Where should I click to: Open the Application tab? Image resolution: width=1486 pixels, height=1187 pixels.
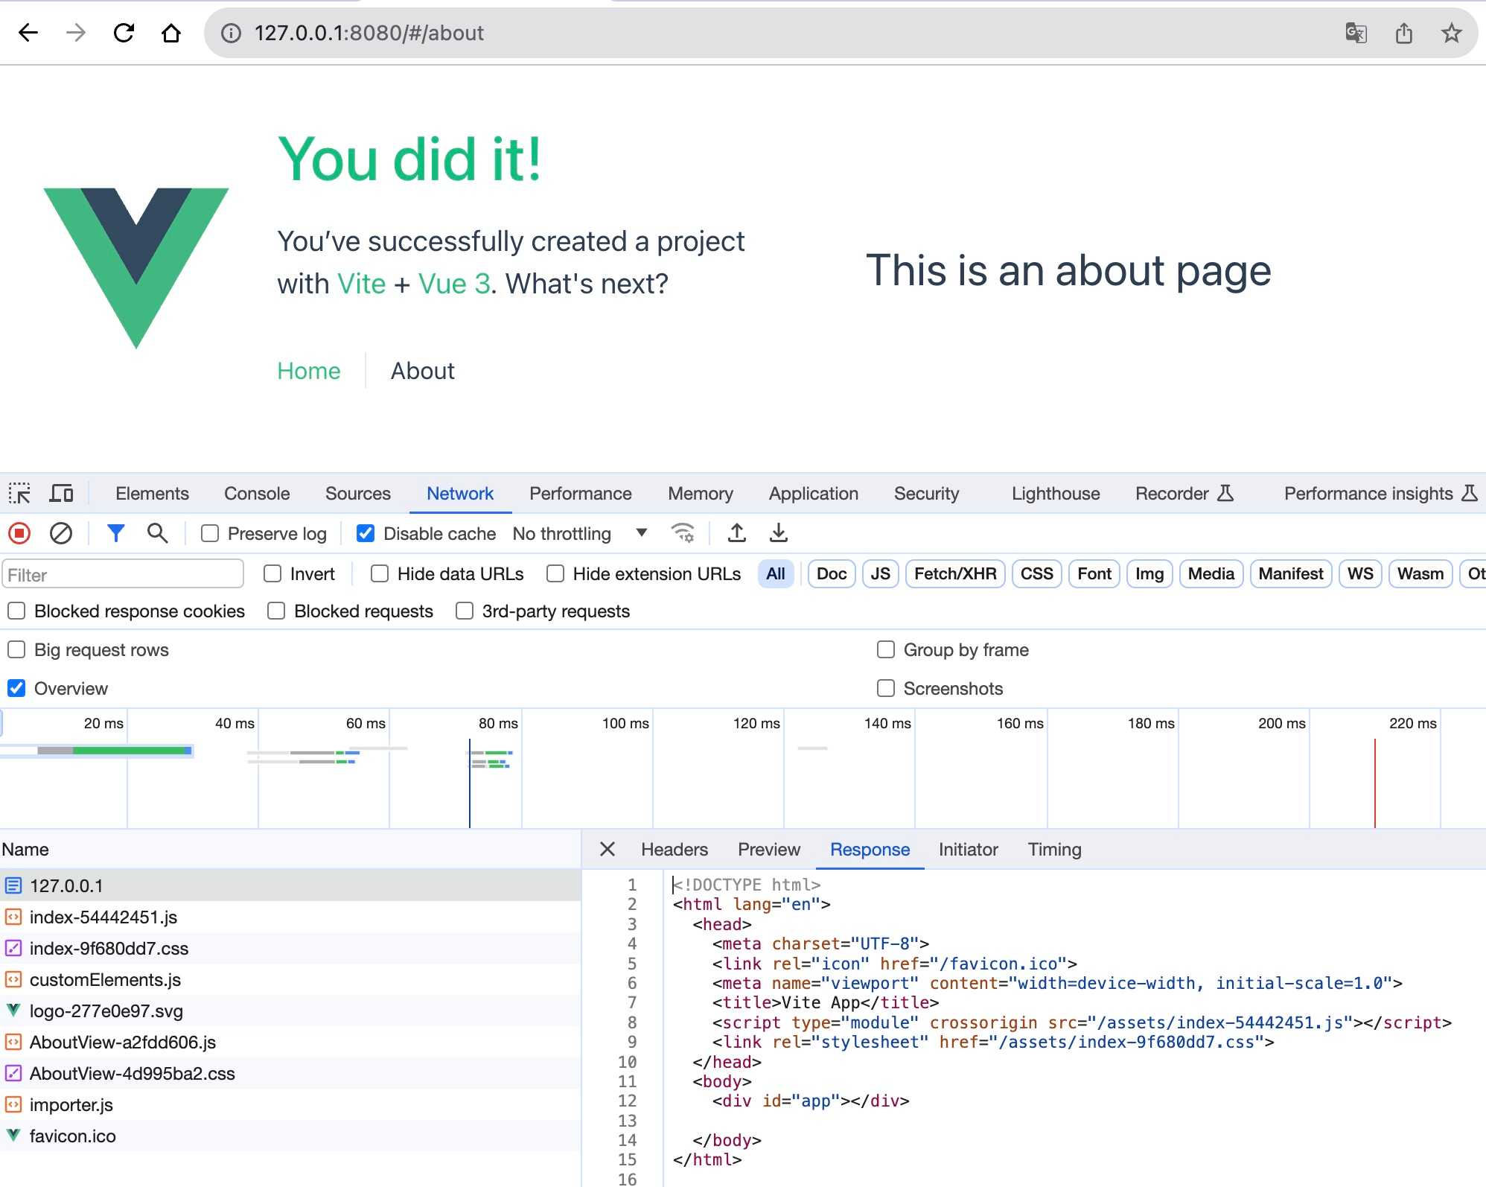[x=813, y=493]
